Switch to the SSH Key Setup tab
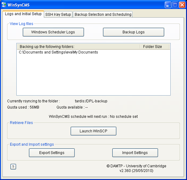The height and width of the screenshot is (180, 187). click(58, 15)
